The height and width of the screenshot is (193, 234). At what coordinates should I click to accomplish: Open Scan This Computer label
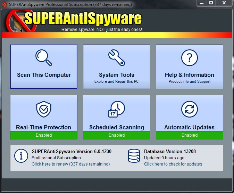coord(44,75)
